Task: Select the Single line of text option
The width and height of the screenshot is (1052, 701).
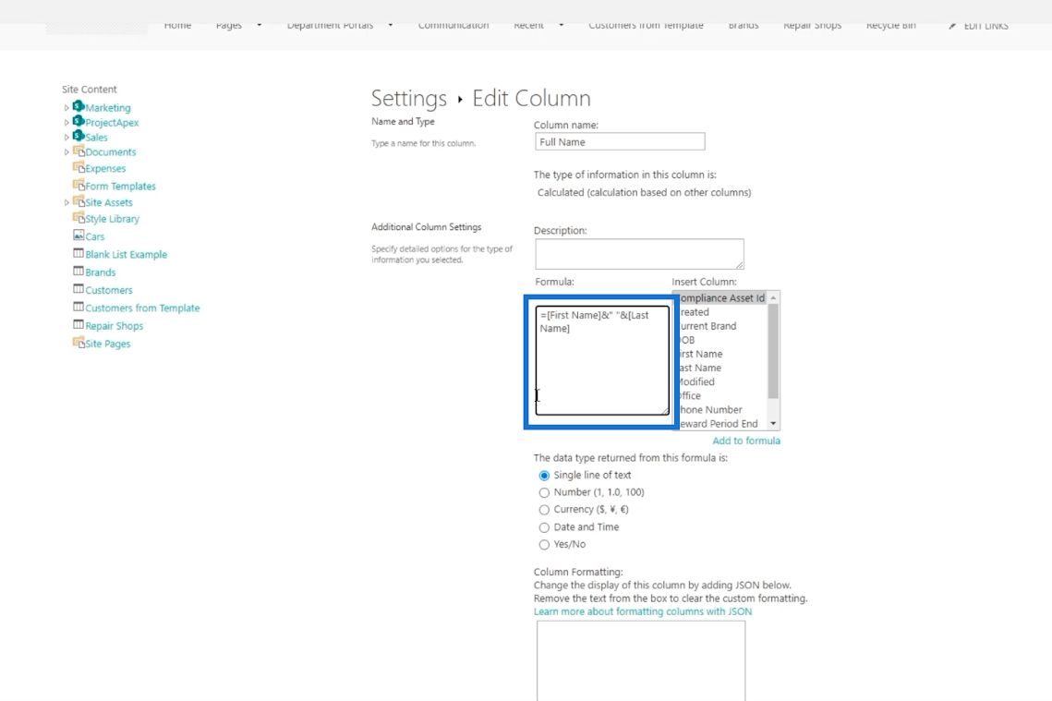Action: [544, 476]
